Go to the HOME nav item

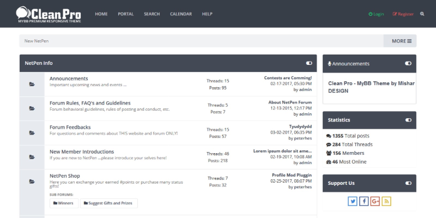click(101, 14)
